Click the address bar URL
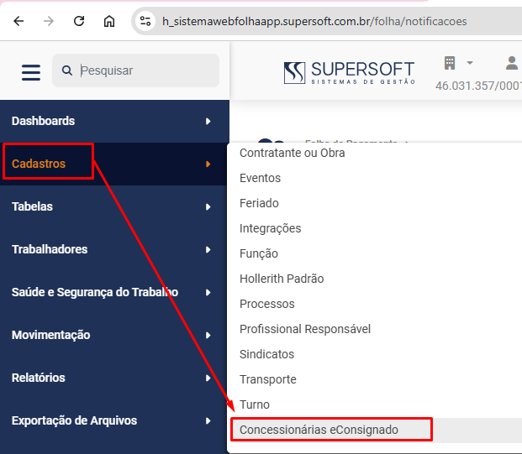 314,21
